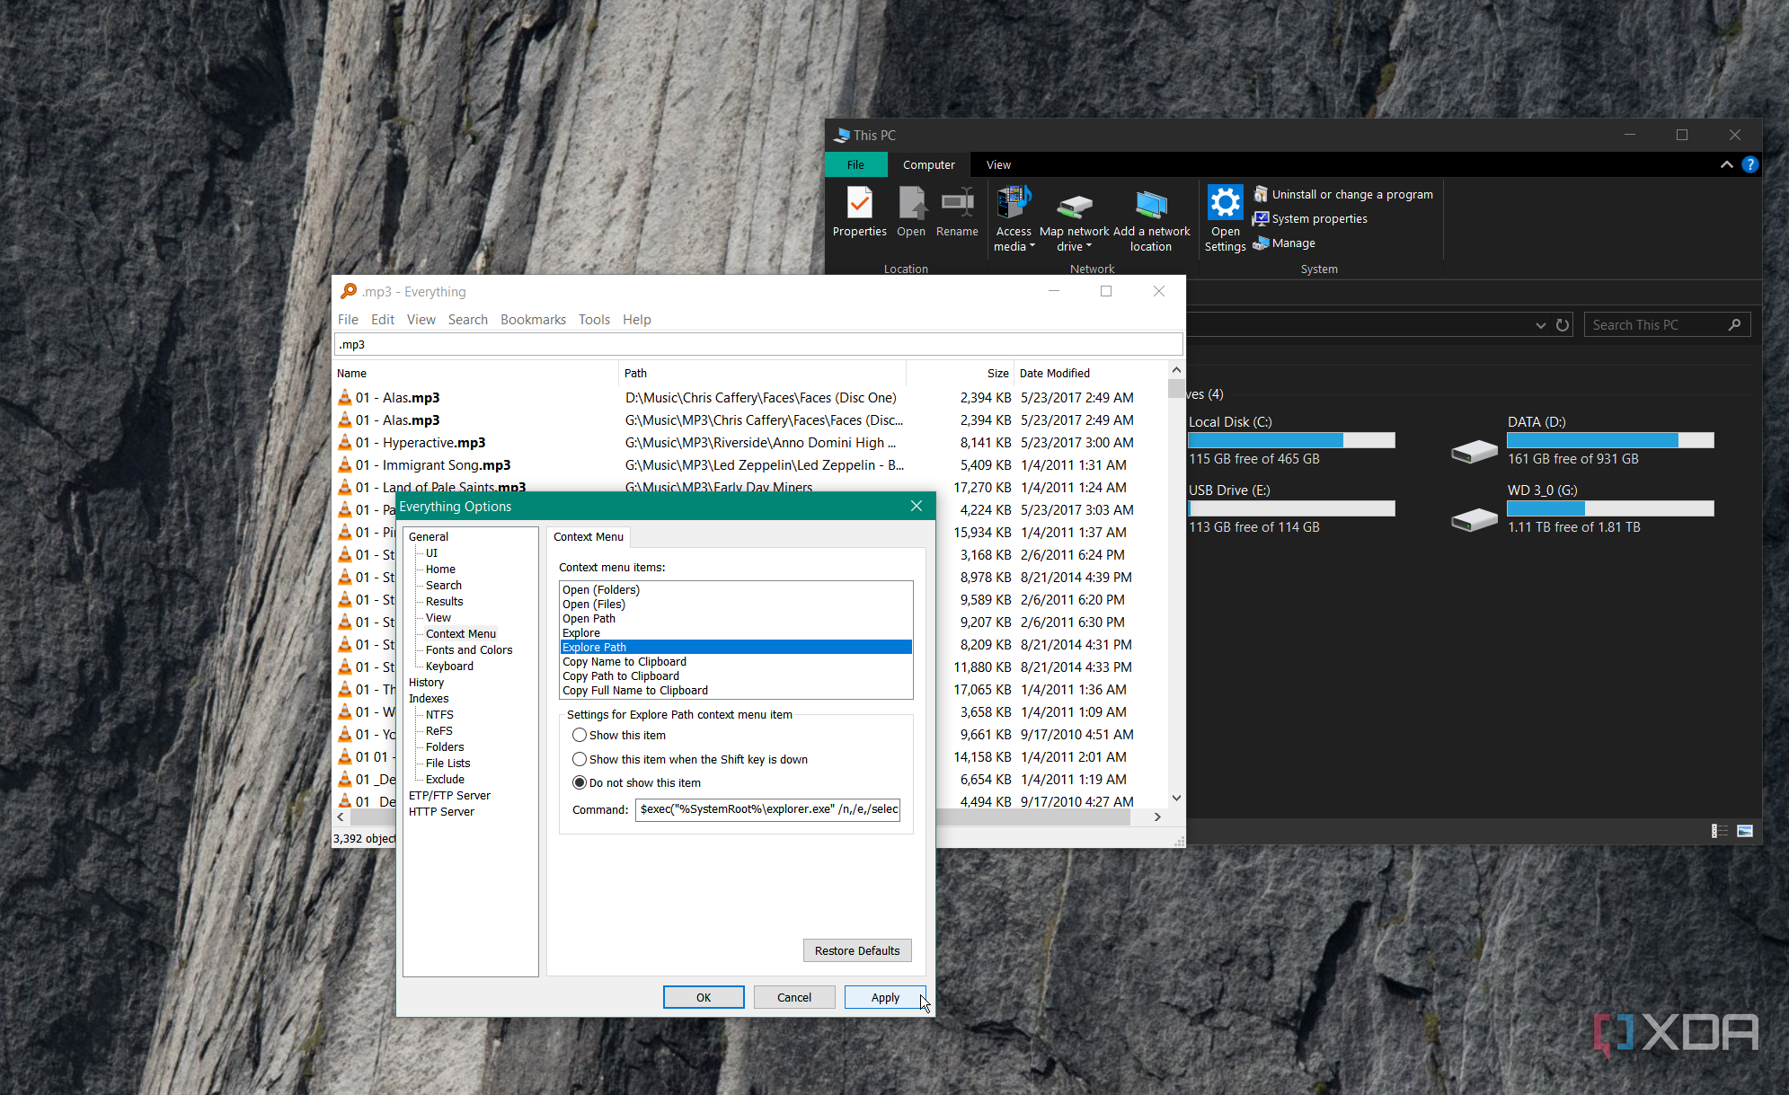Image resolution: width=1789 pixels, height=1095 pixels.
Task: Collapse the ribbon with the chevron
Action: [1726, 164]
